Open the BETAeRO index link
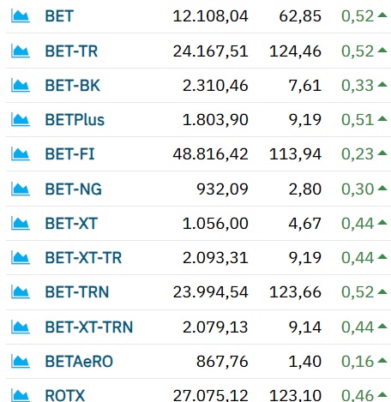The height and width of the screenshot is (402, 391). coord(79,362)
